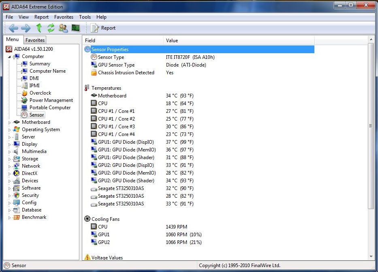Select the GPU Sensor Type row
Viewport: 378px width, 272px height.
point(199,65)
